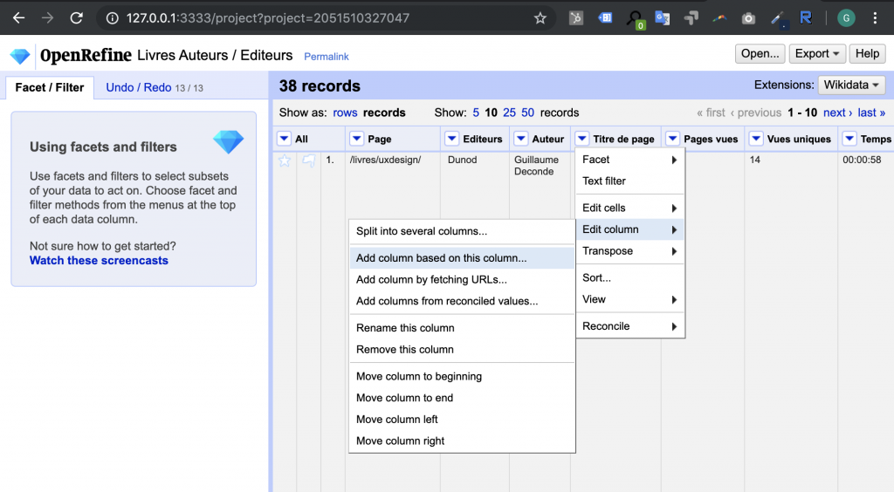Click browser back arrow
The height and width of the screenshot is (492, 894).
(x=19, y=18)
